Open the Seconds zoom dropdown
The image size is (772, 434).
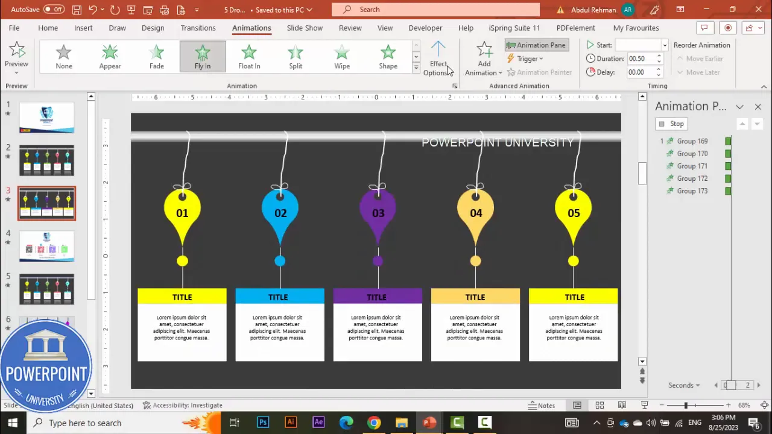coord(685,385)
